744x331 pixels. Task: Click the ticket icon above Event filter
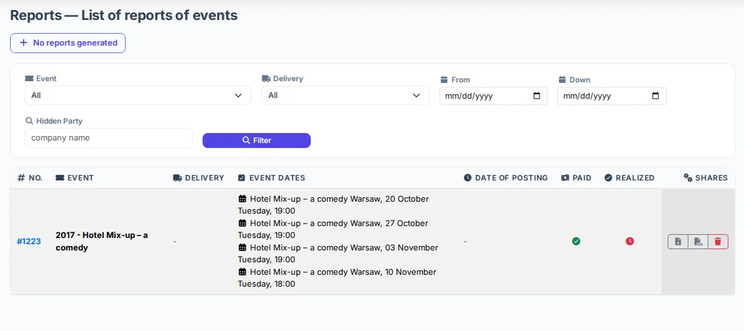click(29, 79)
